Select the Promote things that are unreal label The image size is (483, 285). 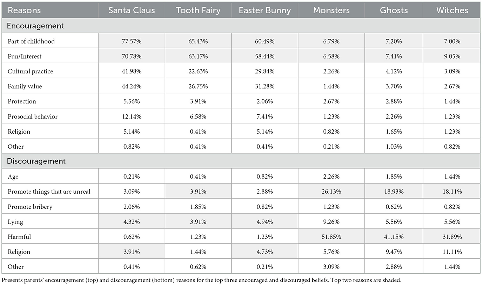[49, 192]
